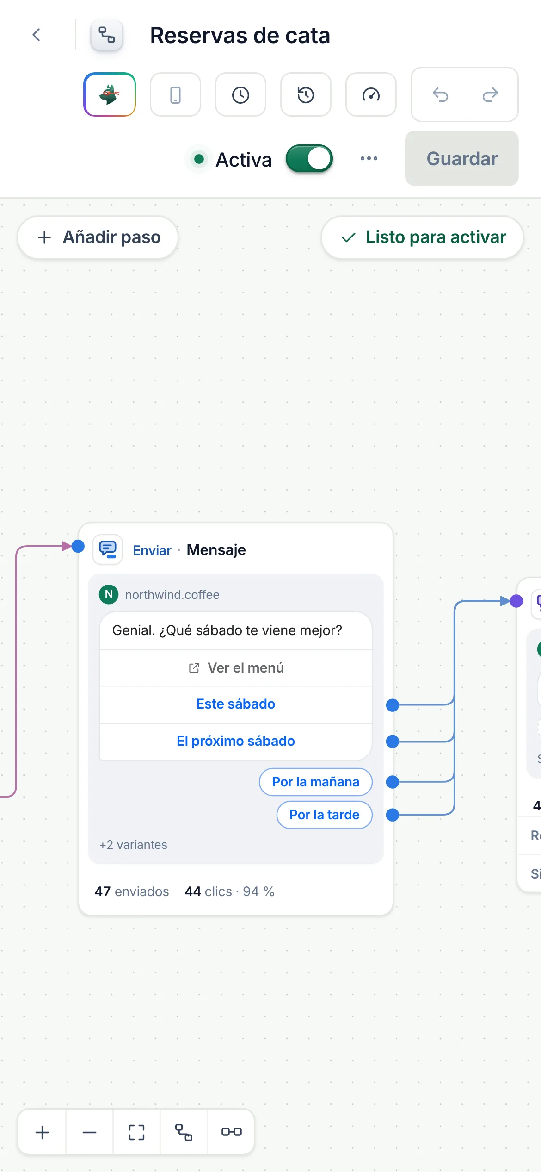Toggle the Activa switch off
Viewport: 541px width, 1172px height.
click(x=309, y=158)
